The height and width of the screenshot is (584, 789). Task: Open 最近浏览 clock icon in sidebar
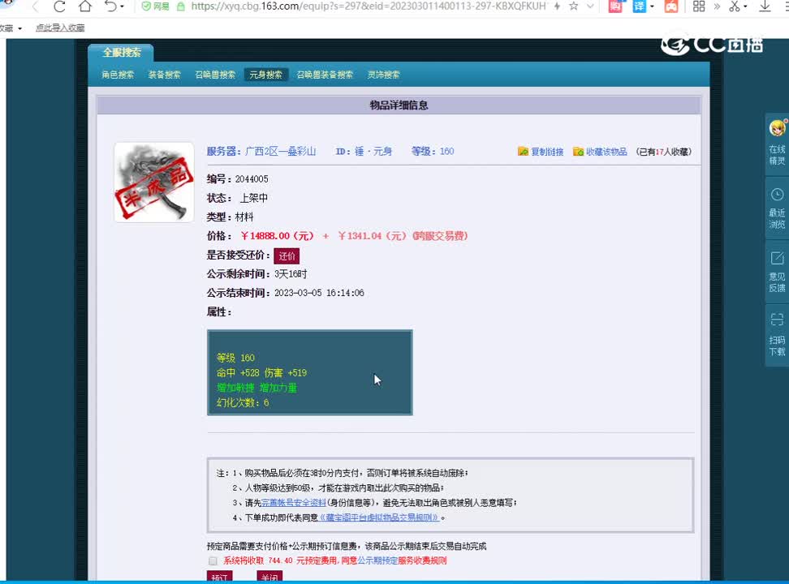tap(777, 195)
